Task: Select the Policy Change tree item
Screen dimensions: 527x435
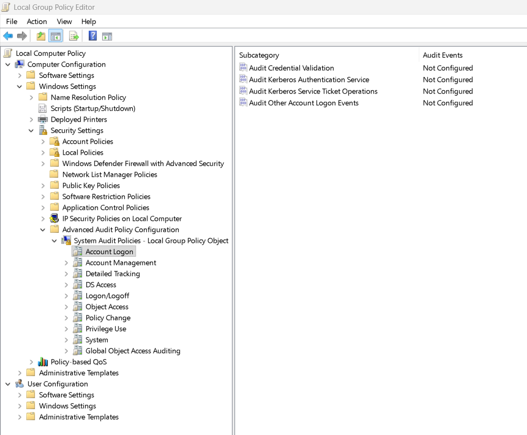Action: point(108,318)
